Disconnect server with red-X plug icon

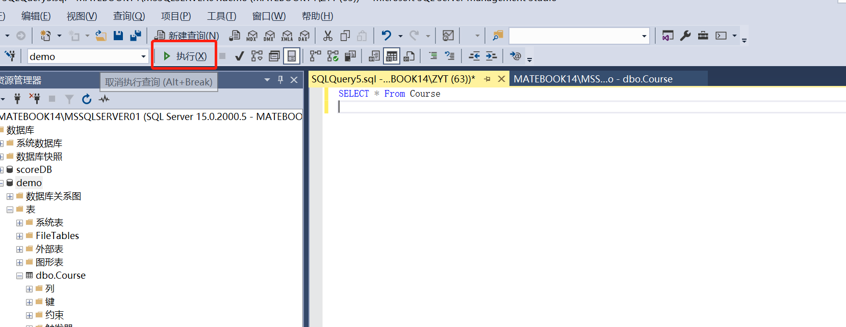point(35,99)
